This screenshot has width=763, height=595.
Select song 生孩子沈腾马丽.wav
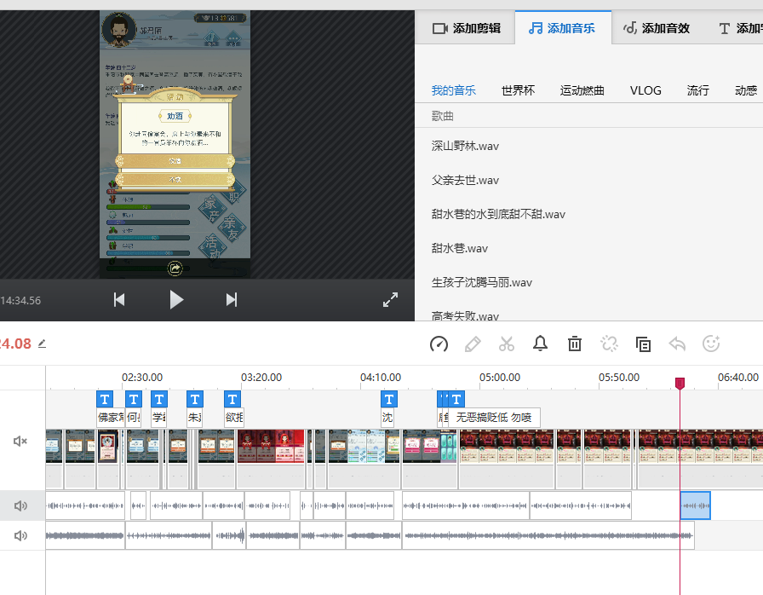[482, 282]
